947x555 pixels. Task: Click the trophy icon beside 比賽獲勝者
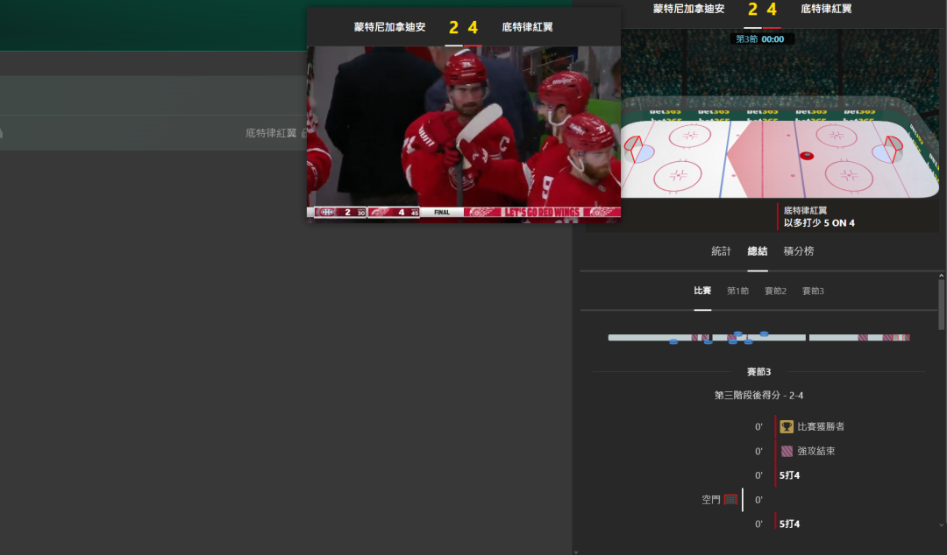pyautogui.click(x=787, y=426)
